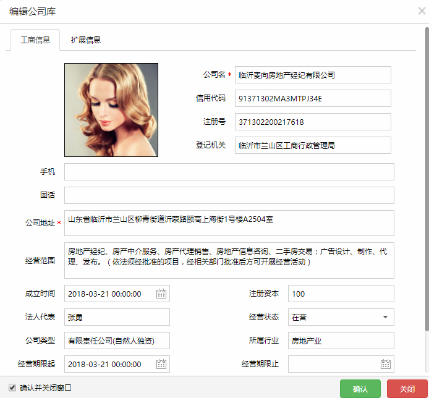Click the 法人代表 field label
Viewport: 429px width, 398px height.
click(x=40, y=317)
